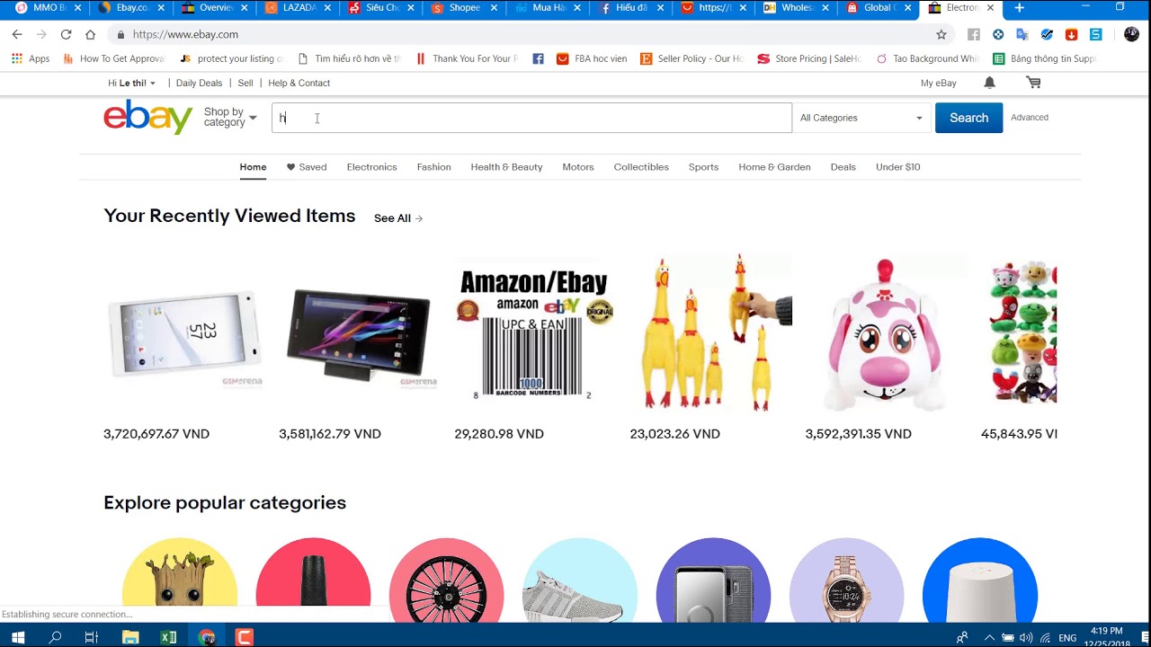Expand the Shop by category dropdown

[229, 118]
